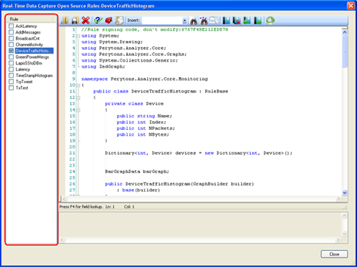Delete rule using the red X icon
Viewport: 357px width, 267px height.
coord(86,21)
